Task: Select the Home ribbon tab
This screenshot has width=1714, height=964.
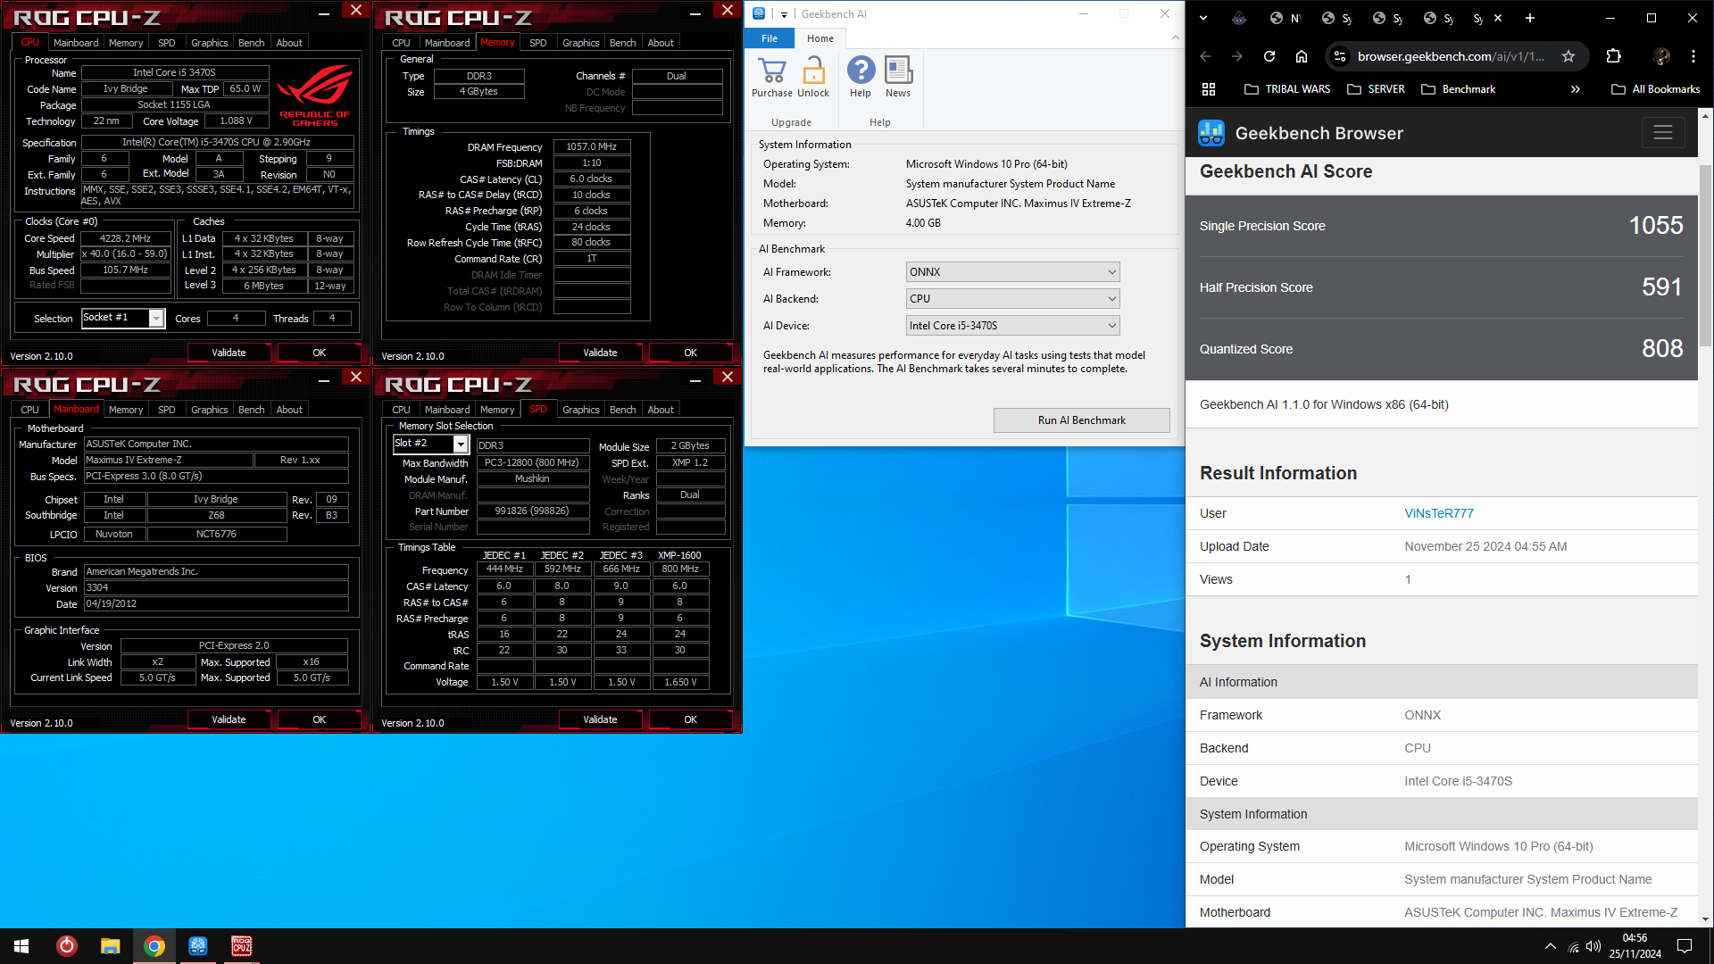Action: click(x=820, y=38)
